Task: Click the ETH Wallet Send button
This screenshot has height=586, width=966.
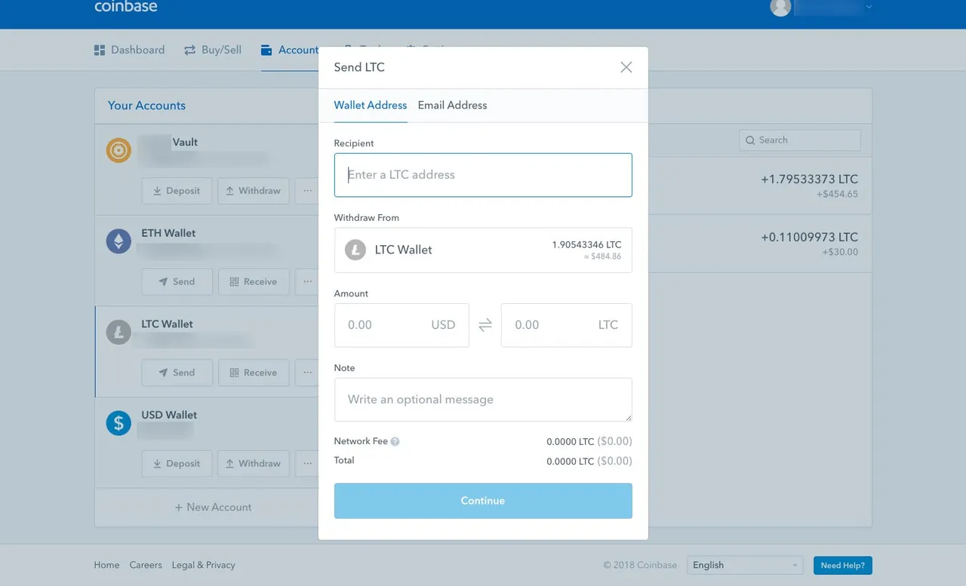Action: 177,281
